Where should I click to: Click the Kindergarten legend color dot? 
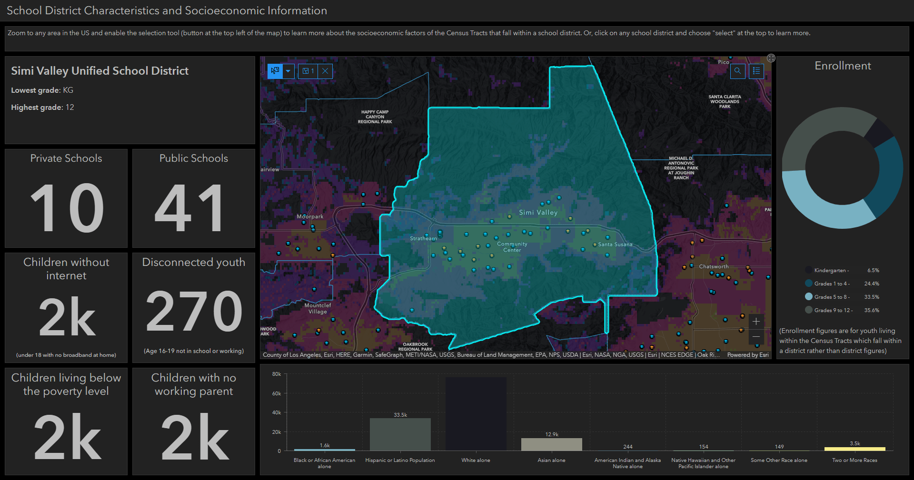[x=808, y=270]
